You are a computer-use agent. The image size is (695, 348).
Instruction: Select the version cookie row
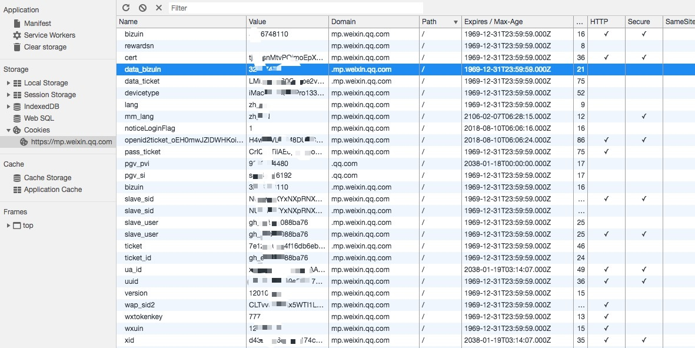(405, 293)
